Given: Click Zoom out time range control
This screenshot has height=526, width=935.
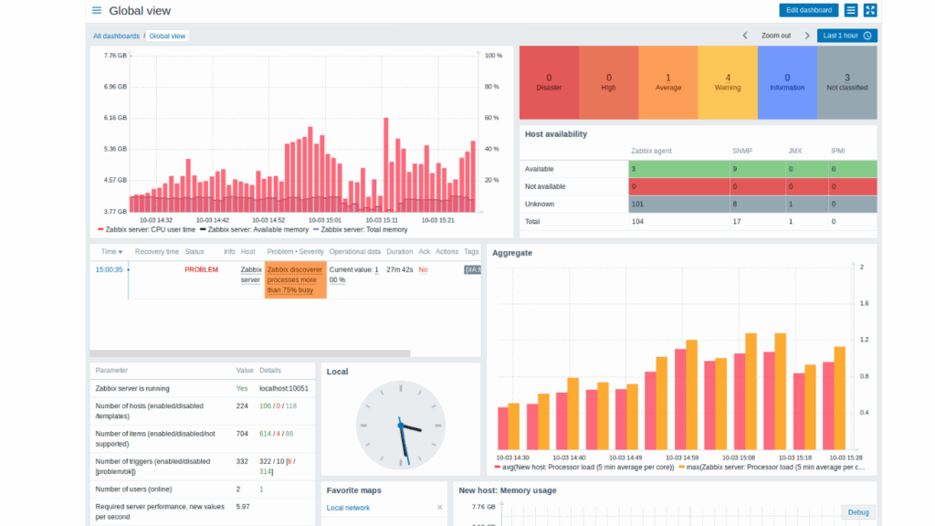Looking at the screenshot, I should coord(775,36).
